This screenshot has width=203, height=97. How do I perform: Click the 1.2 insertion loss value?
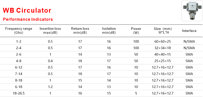(x=50, y=87)
